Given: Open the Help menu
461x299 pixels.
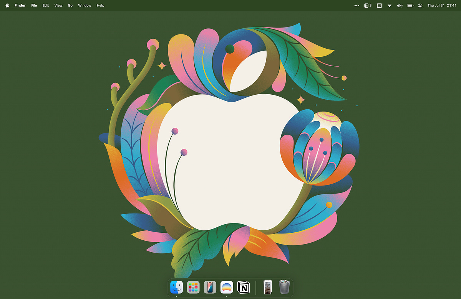Looking at the screenshot, I should click(100, 5).
